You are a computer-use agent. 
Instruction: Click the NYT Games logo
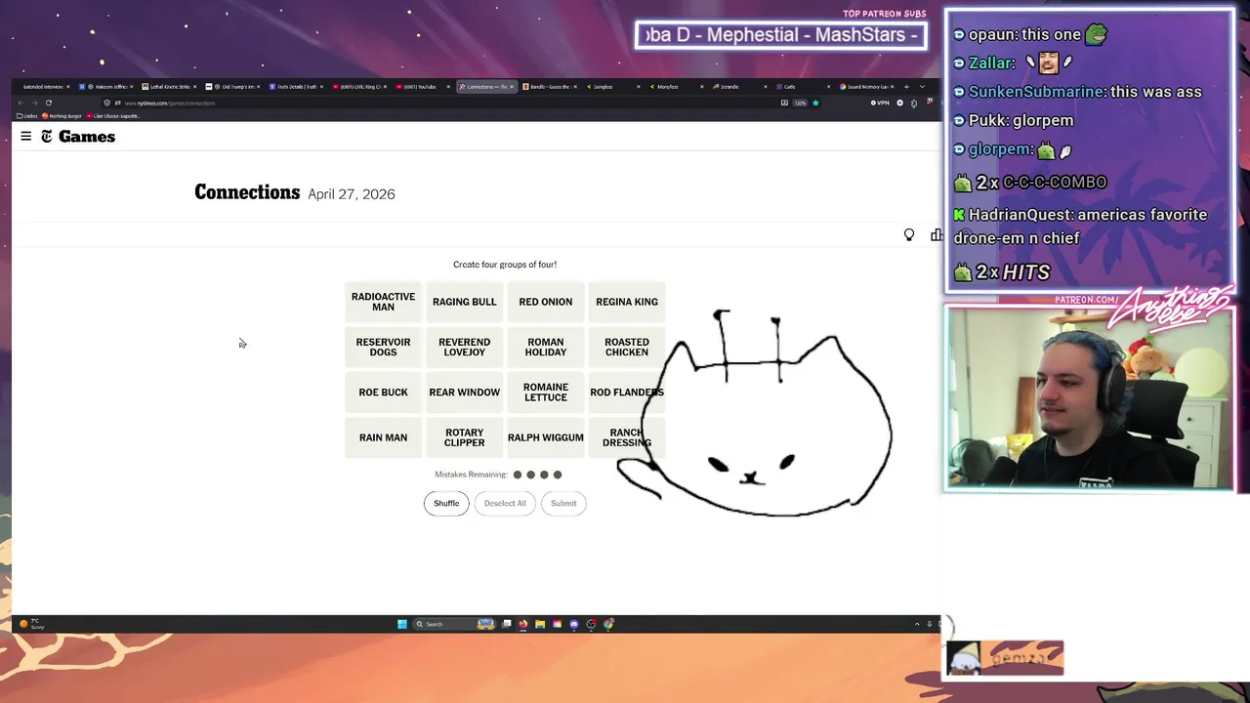(x=78, y=137)
